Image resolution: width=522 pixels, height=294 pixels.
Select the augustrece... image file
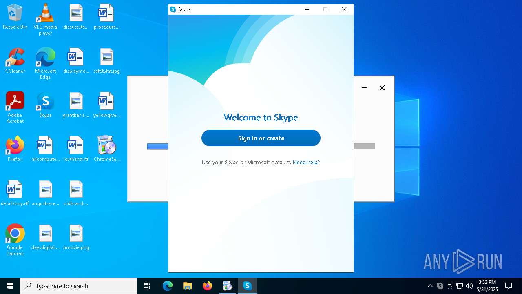coord(45,194)
